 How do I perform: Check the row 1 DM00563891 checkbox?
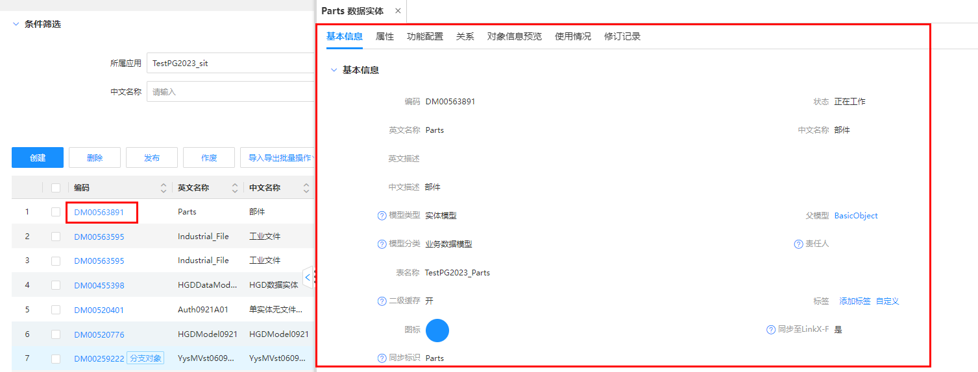(56, 212)
